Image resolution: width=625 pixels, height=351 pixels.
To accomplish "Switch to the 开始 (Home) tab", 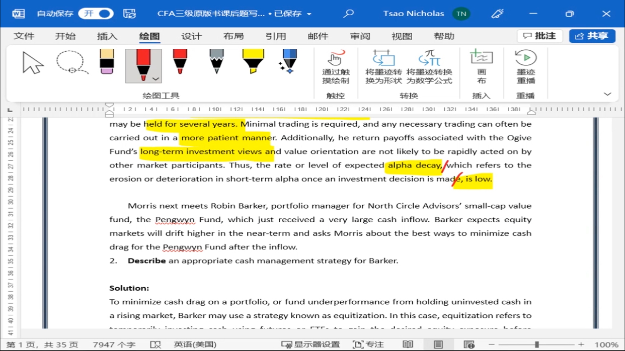I will point(65,36).
